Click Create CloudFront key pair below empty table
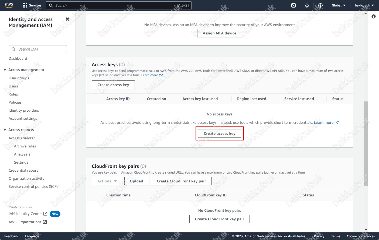The width and height of the screenshot is (379, 240). click(220, 219)
